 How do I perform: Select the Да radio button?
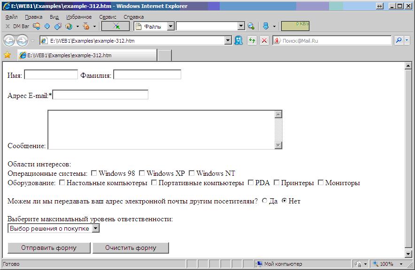(264, 201)
